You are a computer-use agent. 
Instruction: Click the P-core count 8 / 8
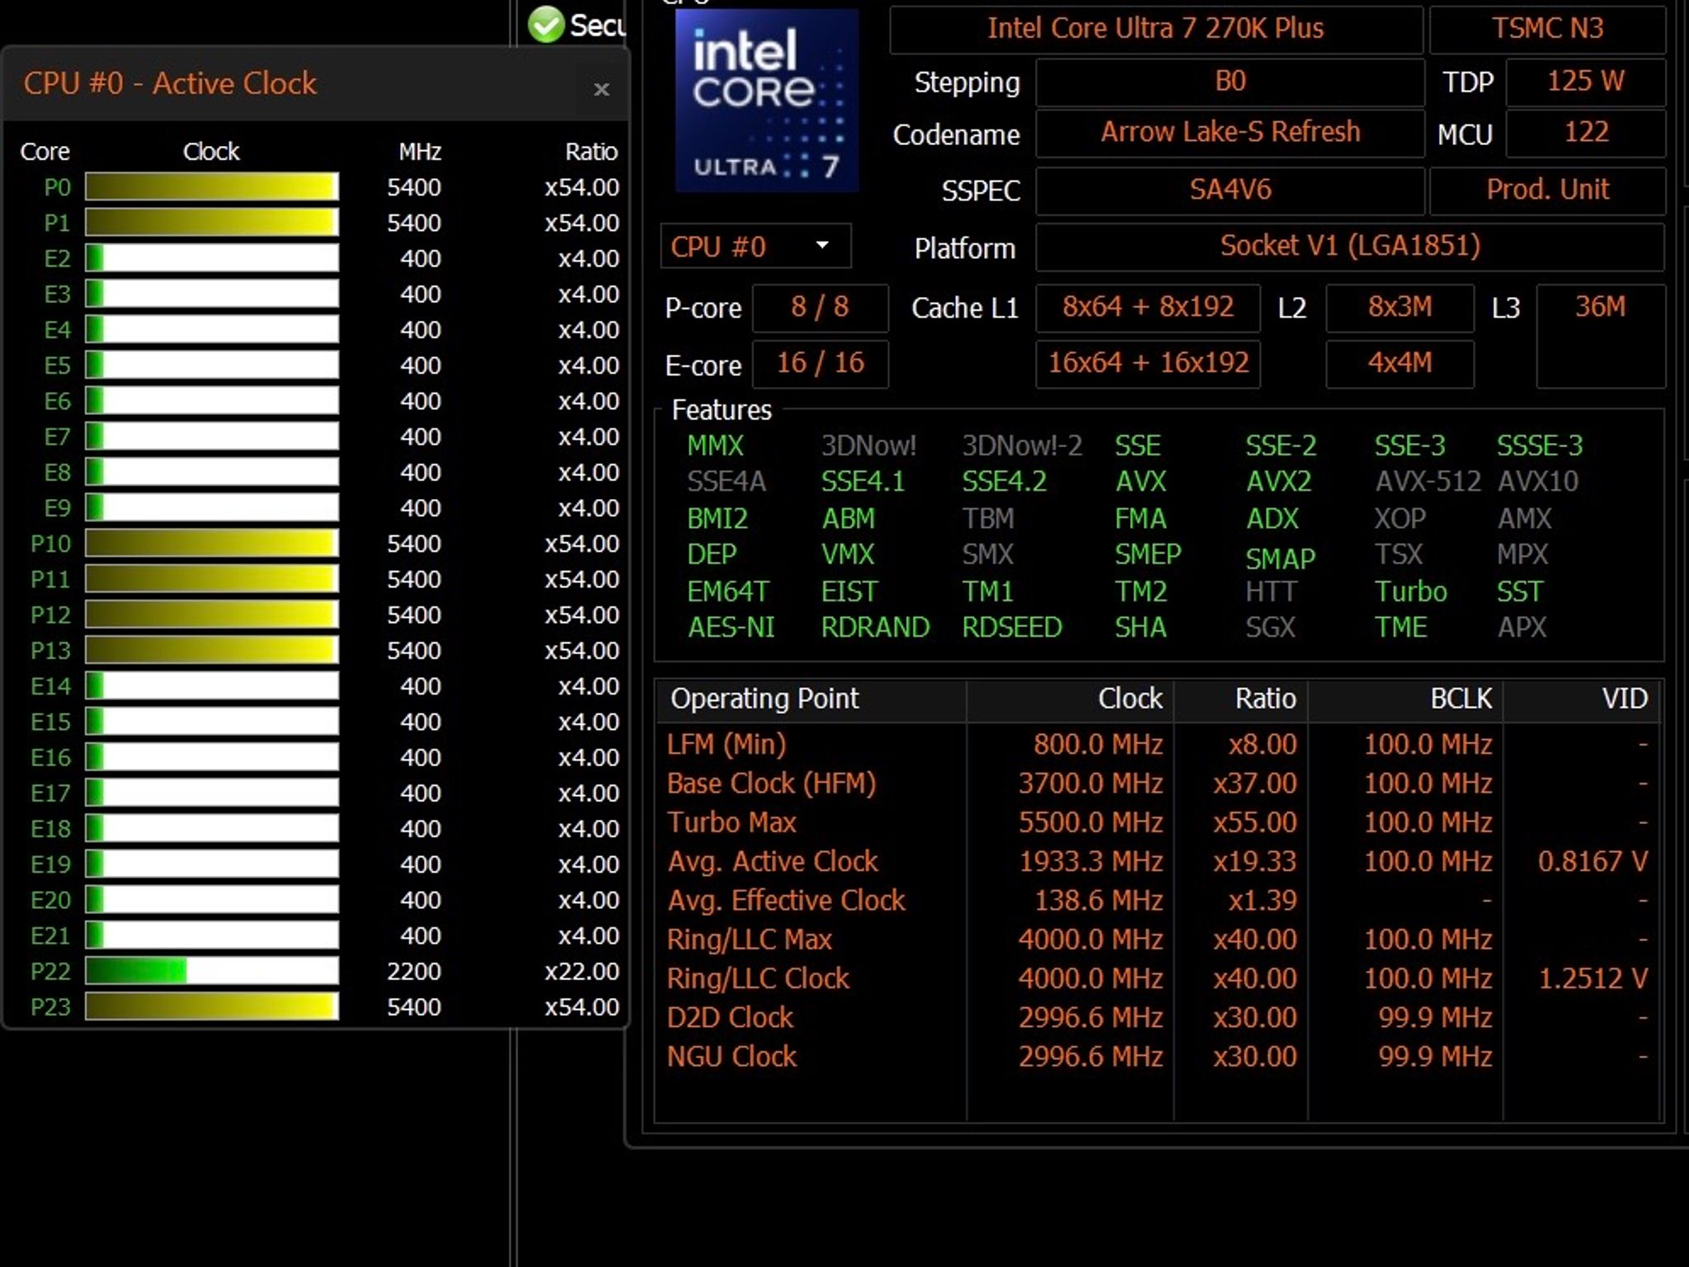click(820, 308)
